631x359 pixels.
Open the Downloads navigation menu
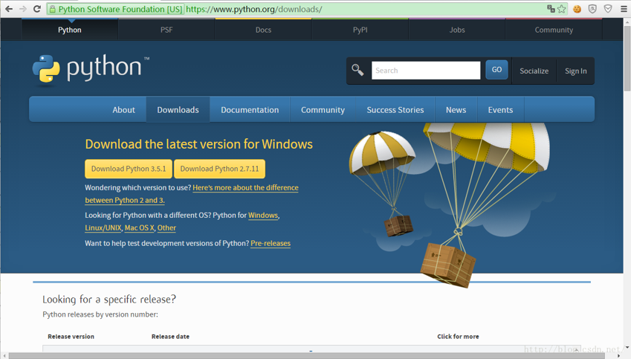tap(178, 110)
